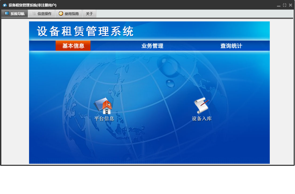Screen dimensions: 295x194
Task: Click the 设备租赁管理系统 banner heading
Action: pos(85,31)
